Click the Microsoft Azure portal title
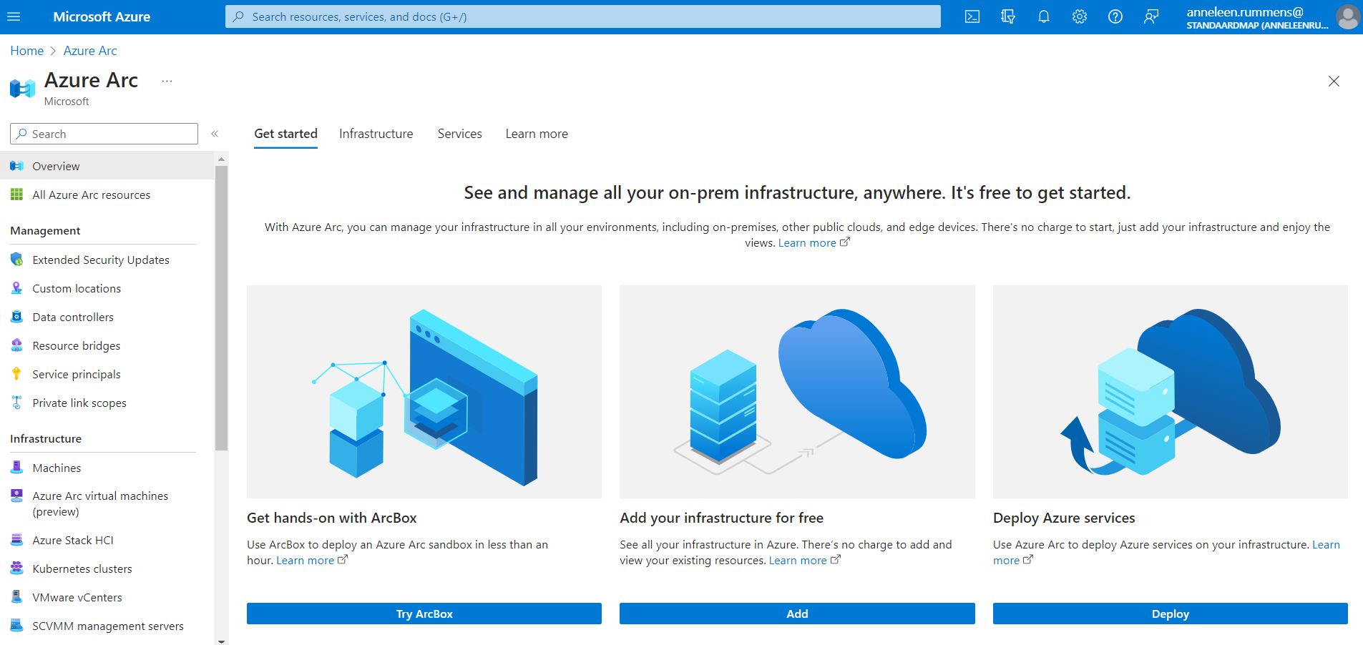Screen dimensions: 1363x645 (102, 16)
